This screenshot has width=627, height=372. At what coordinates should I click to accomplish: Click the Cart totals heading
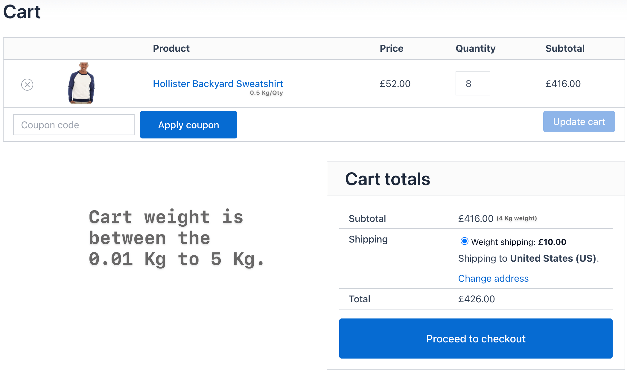pos(387,179)
